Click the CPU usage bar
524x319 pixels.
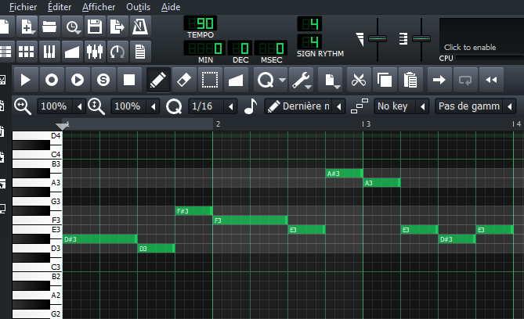(490, 58)
